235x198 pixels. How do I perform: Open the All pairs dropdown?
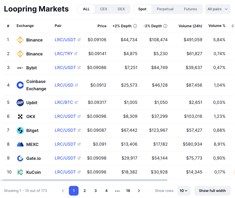(218, 9)
